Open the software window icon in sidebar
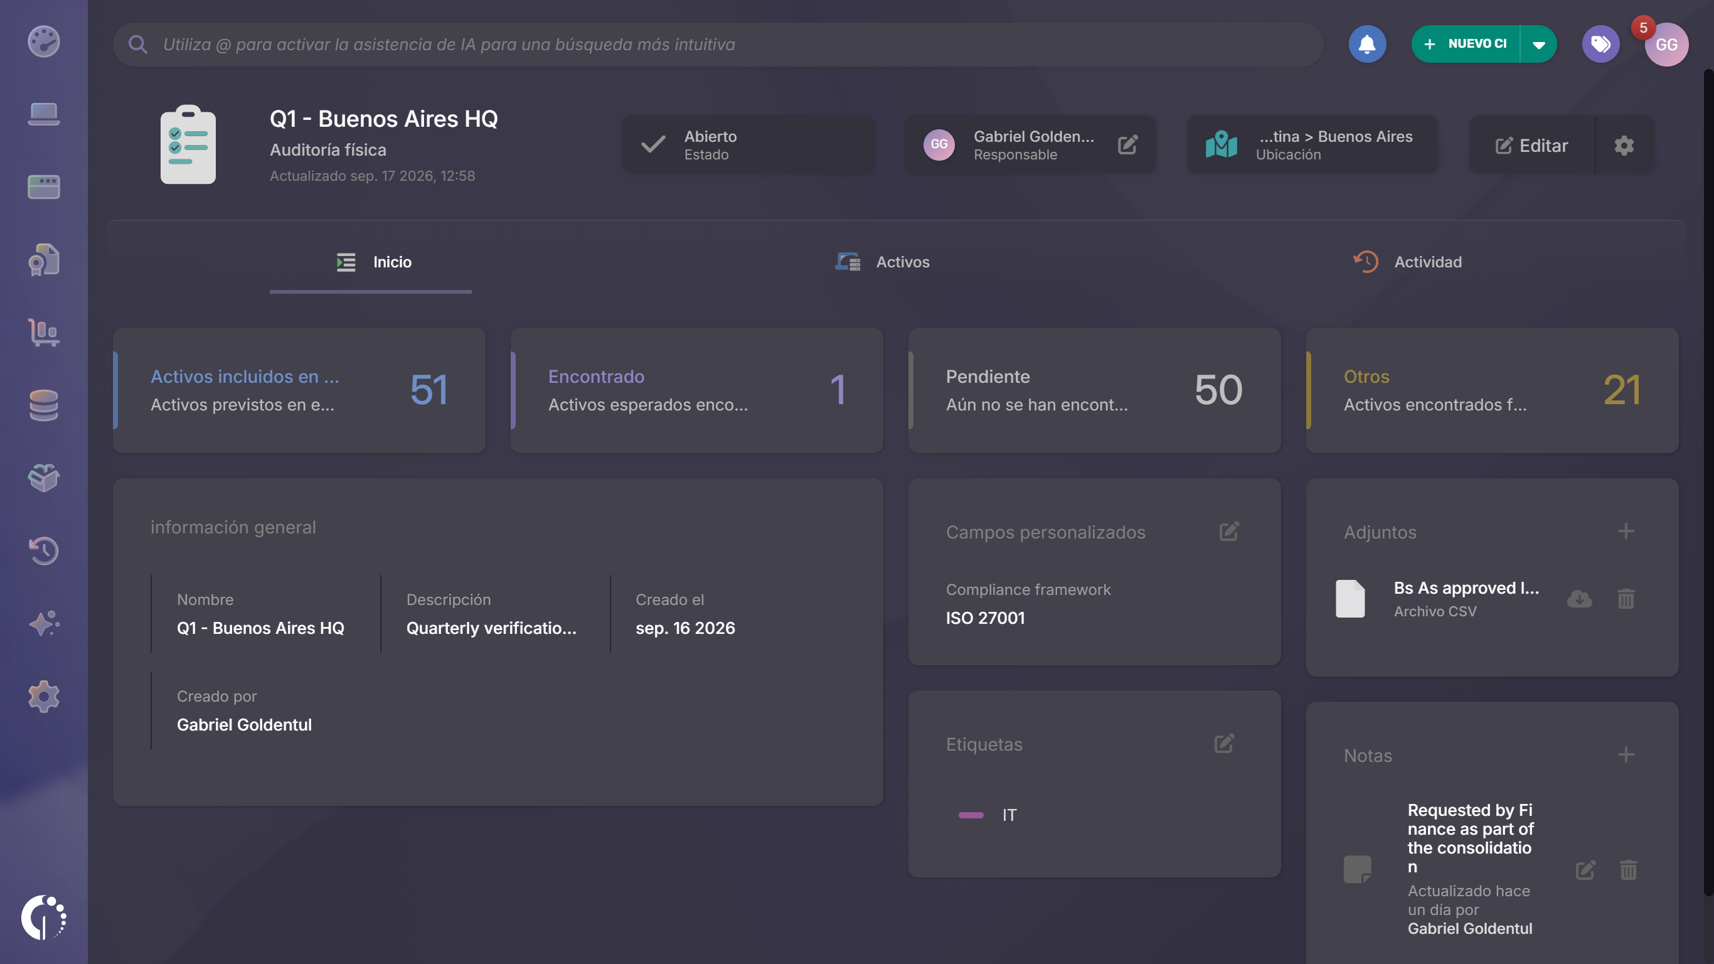The height and width of the screenshot is (964, 1714). [43, 187]
